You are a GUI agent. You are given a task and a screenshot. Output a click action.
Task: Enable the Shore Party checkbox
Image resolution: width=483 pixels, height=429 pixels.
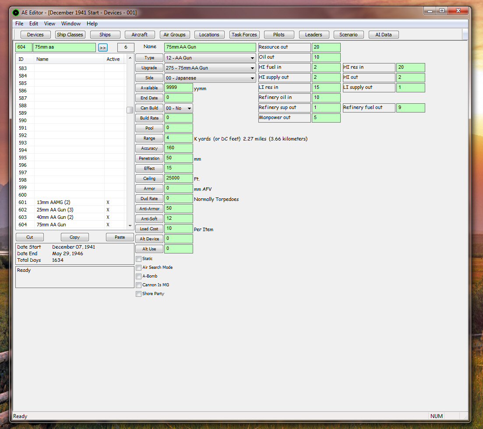[139, 294]
